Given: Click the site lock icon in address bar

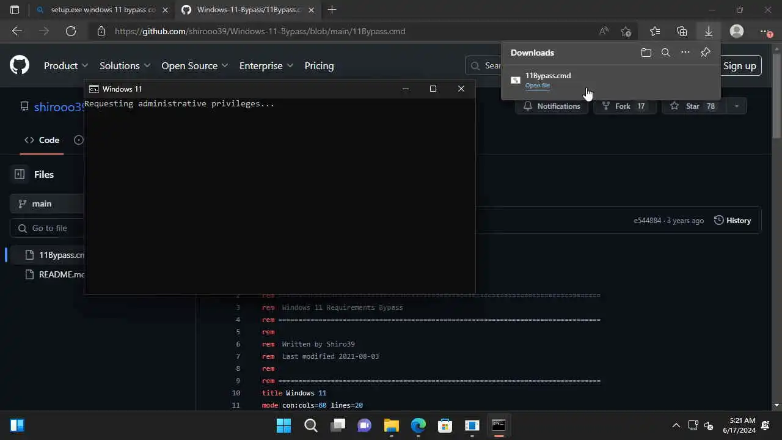Looking at the screenshot, I should [101, 31].
